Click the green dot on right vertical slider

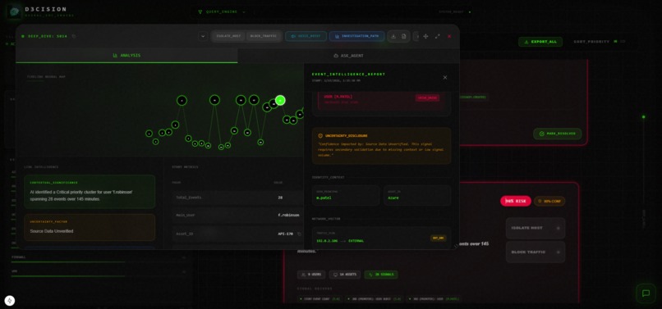643,116
